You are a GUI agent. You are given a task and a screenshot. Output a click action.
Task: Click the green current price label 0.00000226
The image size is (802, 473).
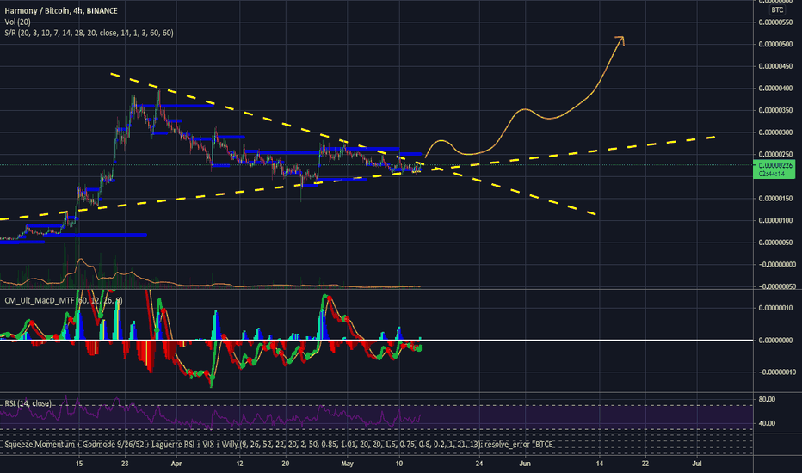click(774, 169)
